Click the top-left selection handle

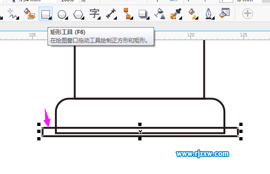pyautogui.click(x=39, y=124)
